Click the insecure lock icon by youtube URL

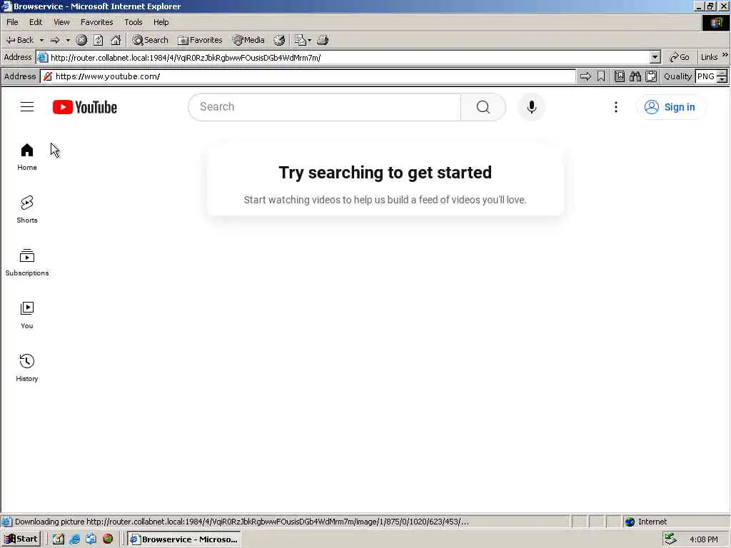[x=48, y=76]
